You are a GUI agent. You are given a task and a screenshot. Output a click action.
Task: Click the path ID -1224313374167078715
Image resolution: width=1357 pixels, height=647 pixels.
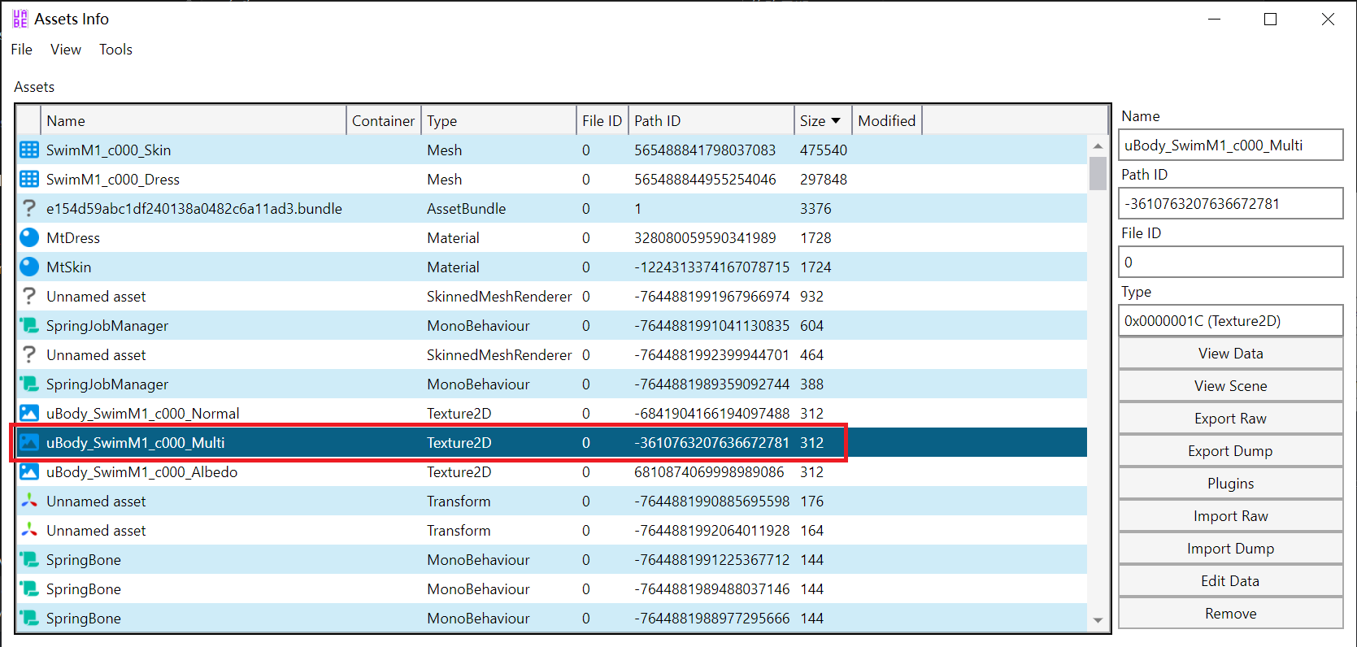pos(711,267)
